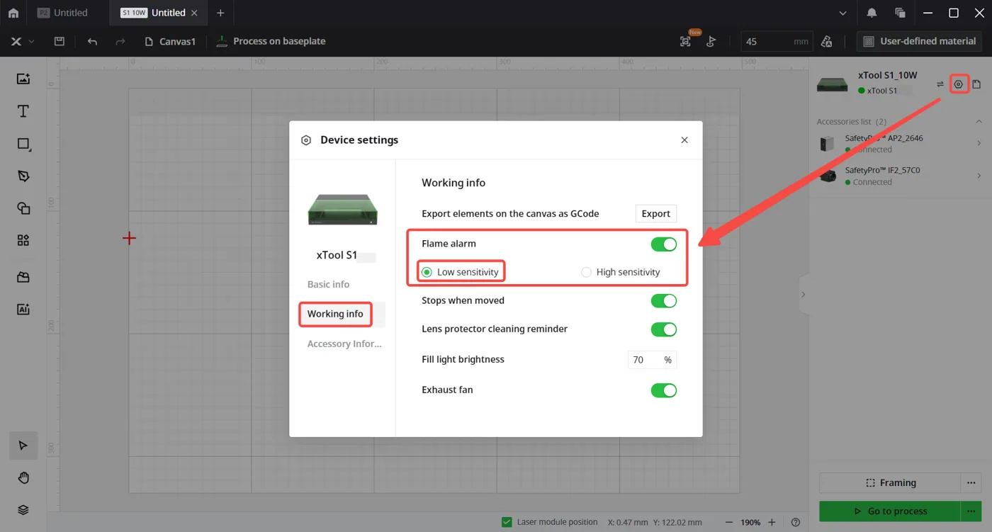Open help question mark icon

click(x=796, y=523)
